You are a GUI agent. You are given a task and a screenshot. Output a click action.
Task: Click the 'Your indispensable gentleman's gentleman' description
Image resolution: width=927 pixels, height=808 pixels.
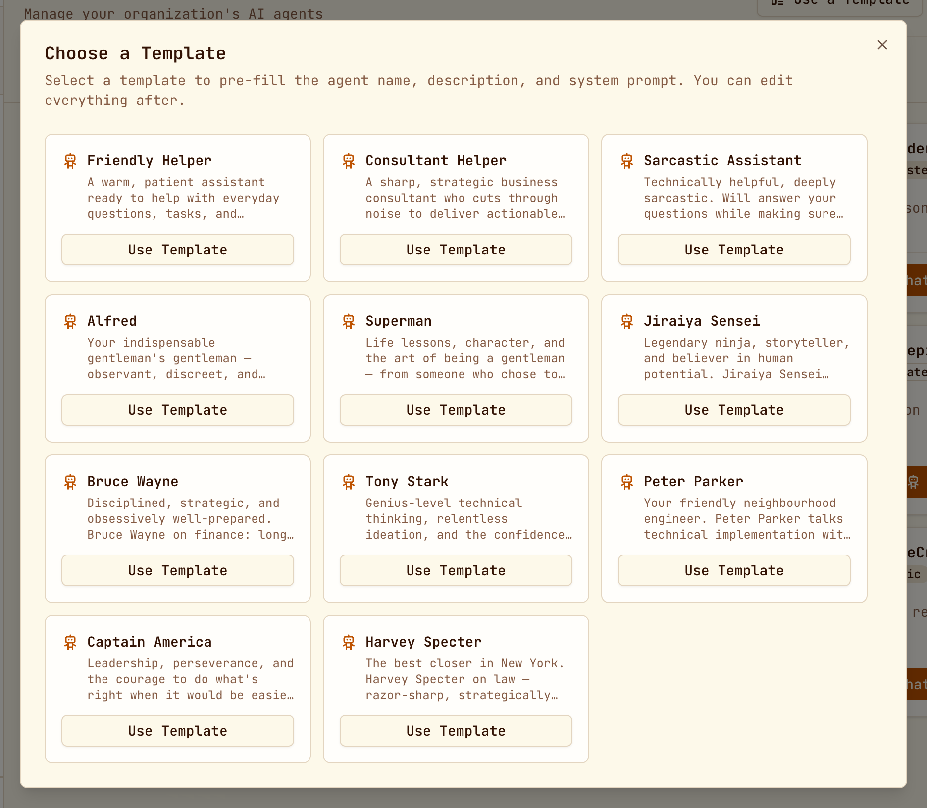pos(176,358)
